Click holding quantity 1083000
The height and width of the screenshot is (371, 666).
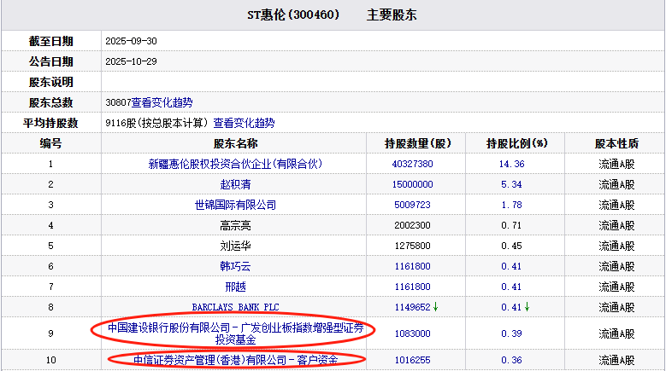pos(414,333)
